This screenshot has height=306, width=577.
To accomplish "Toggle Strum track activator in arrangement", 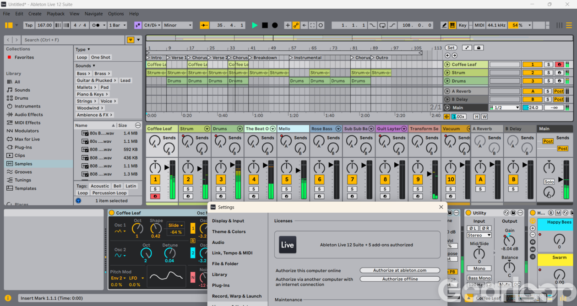I will click(533, 73).
